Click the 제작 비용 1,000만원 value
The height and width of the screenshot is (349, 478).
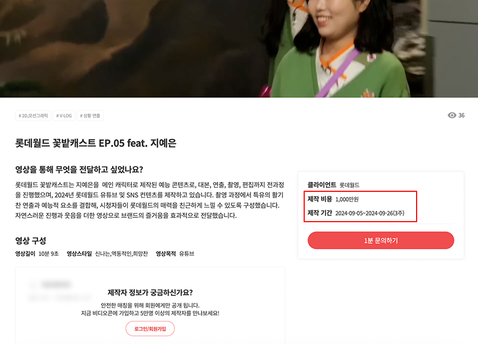[347, 199]
